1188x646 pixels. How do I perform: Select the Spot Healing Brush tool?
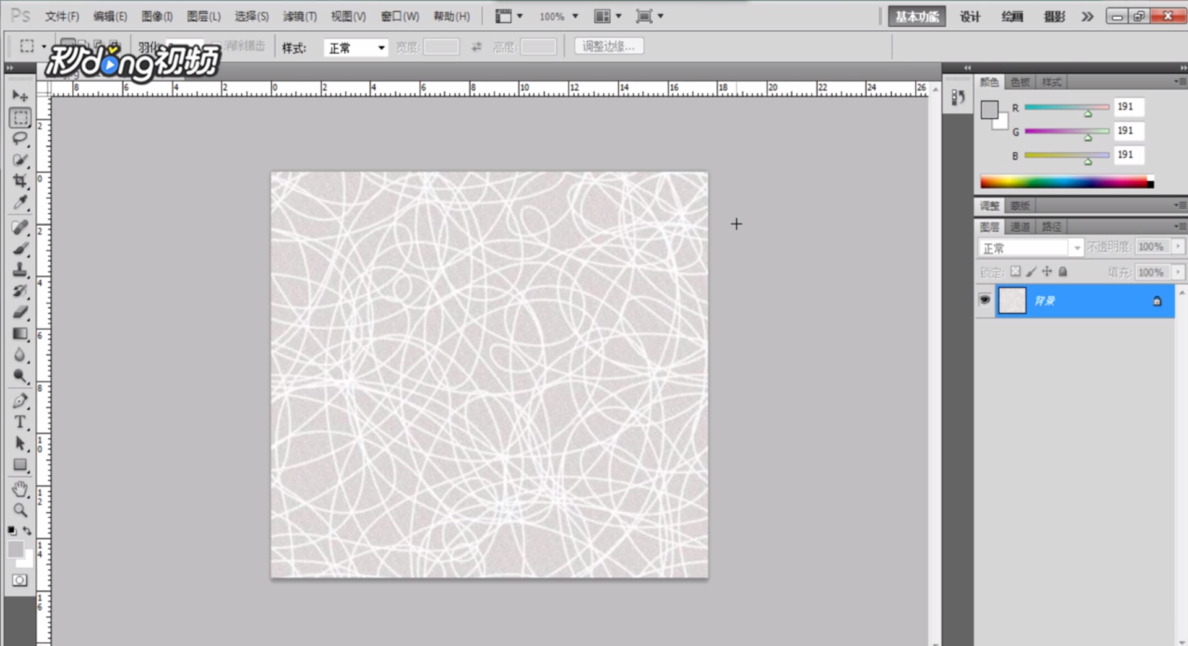[x=20, y=227]
